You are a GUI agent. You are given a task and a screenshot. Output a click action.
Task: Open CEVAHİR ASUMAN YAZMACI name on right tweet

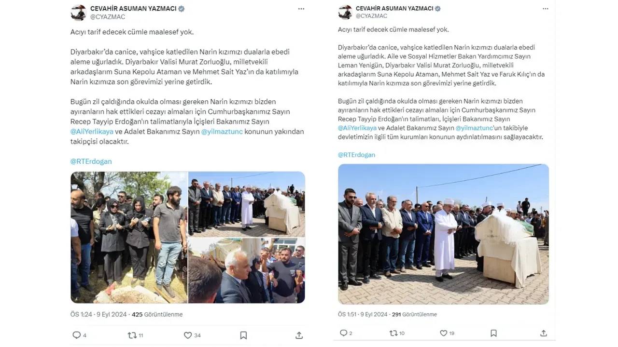(x=394, y=9)
